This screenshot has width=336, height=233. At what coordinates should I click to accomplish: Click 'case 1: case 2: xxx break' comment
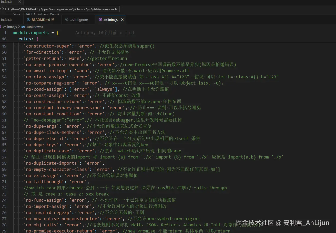(x=77, y=194)
